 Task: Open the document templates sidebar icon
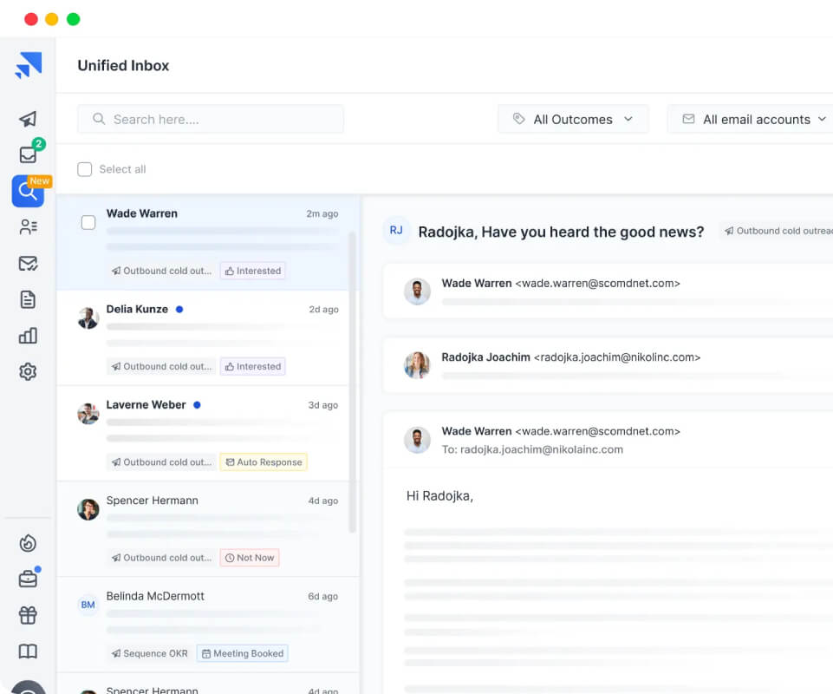(28, 299)
